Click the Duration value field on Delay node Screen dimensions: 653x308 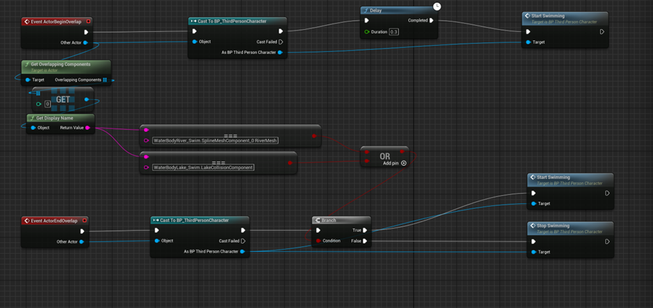[394, 32]
